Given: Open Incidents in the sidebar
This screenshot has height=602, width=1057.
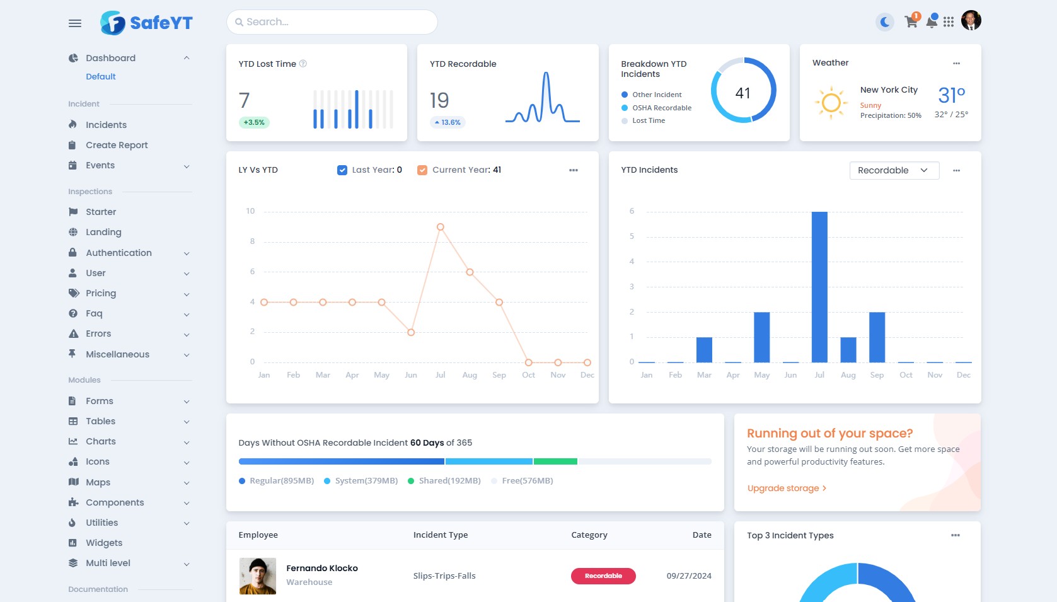Looking at the screenshot, I should pos(106,125).
